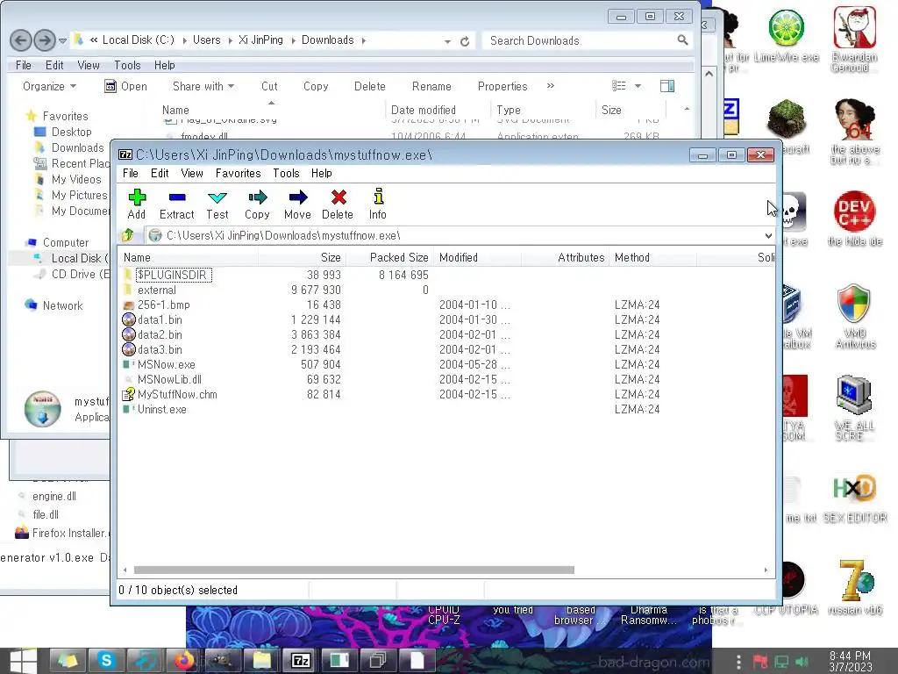Open recent locations dropdown in Explorer
This screenshot has width=898, height=674.
(x=62, y=40)
